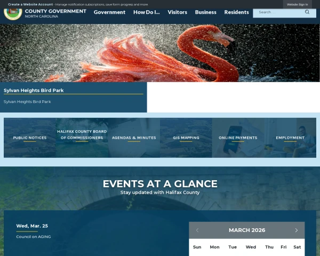The height and width of the screenshot is (256, 320).
Task: Expand the Business navigation menu
Action: (x=205, y=12)
